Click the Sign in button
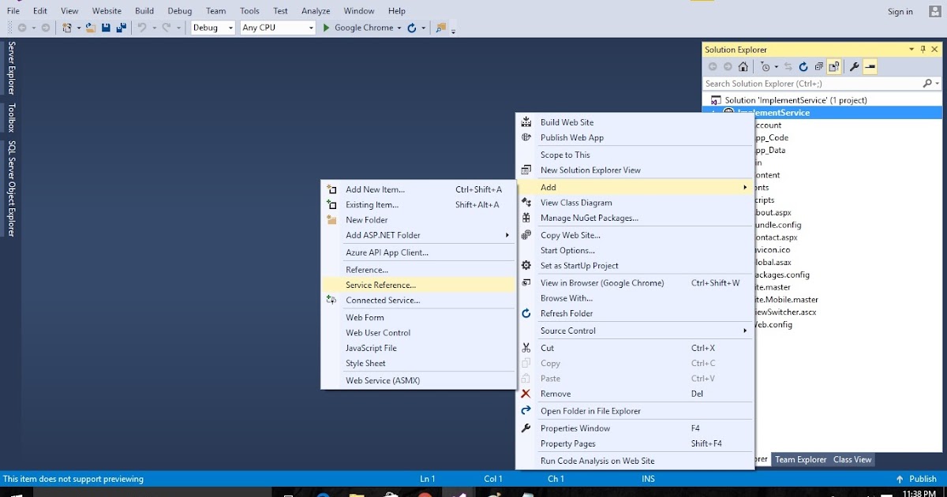The width and height of the screenshot is (947, 497). tap(900, 11)
